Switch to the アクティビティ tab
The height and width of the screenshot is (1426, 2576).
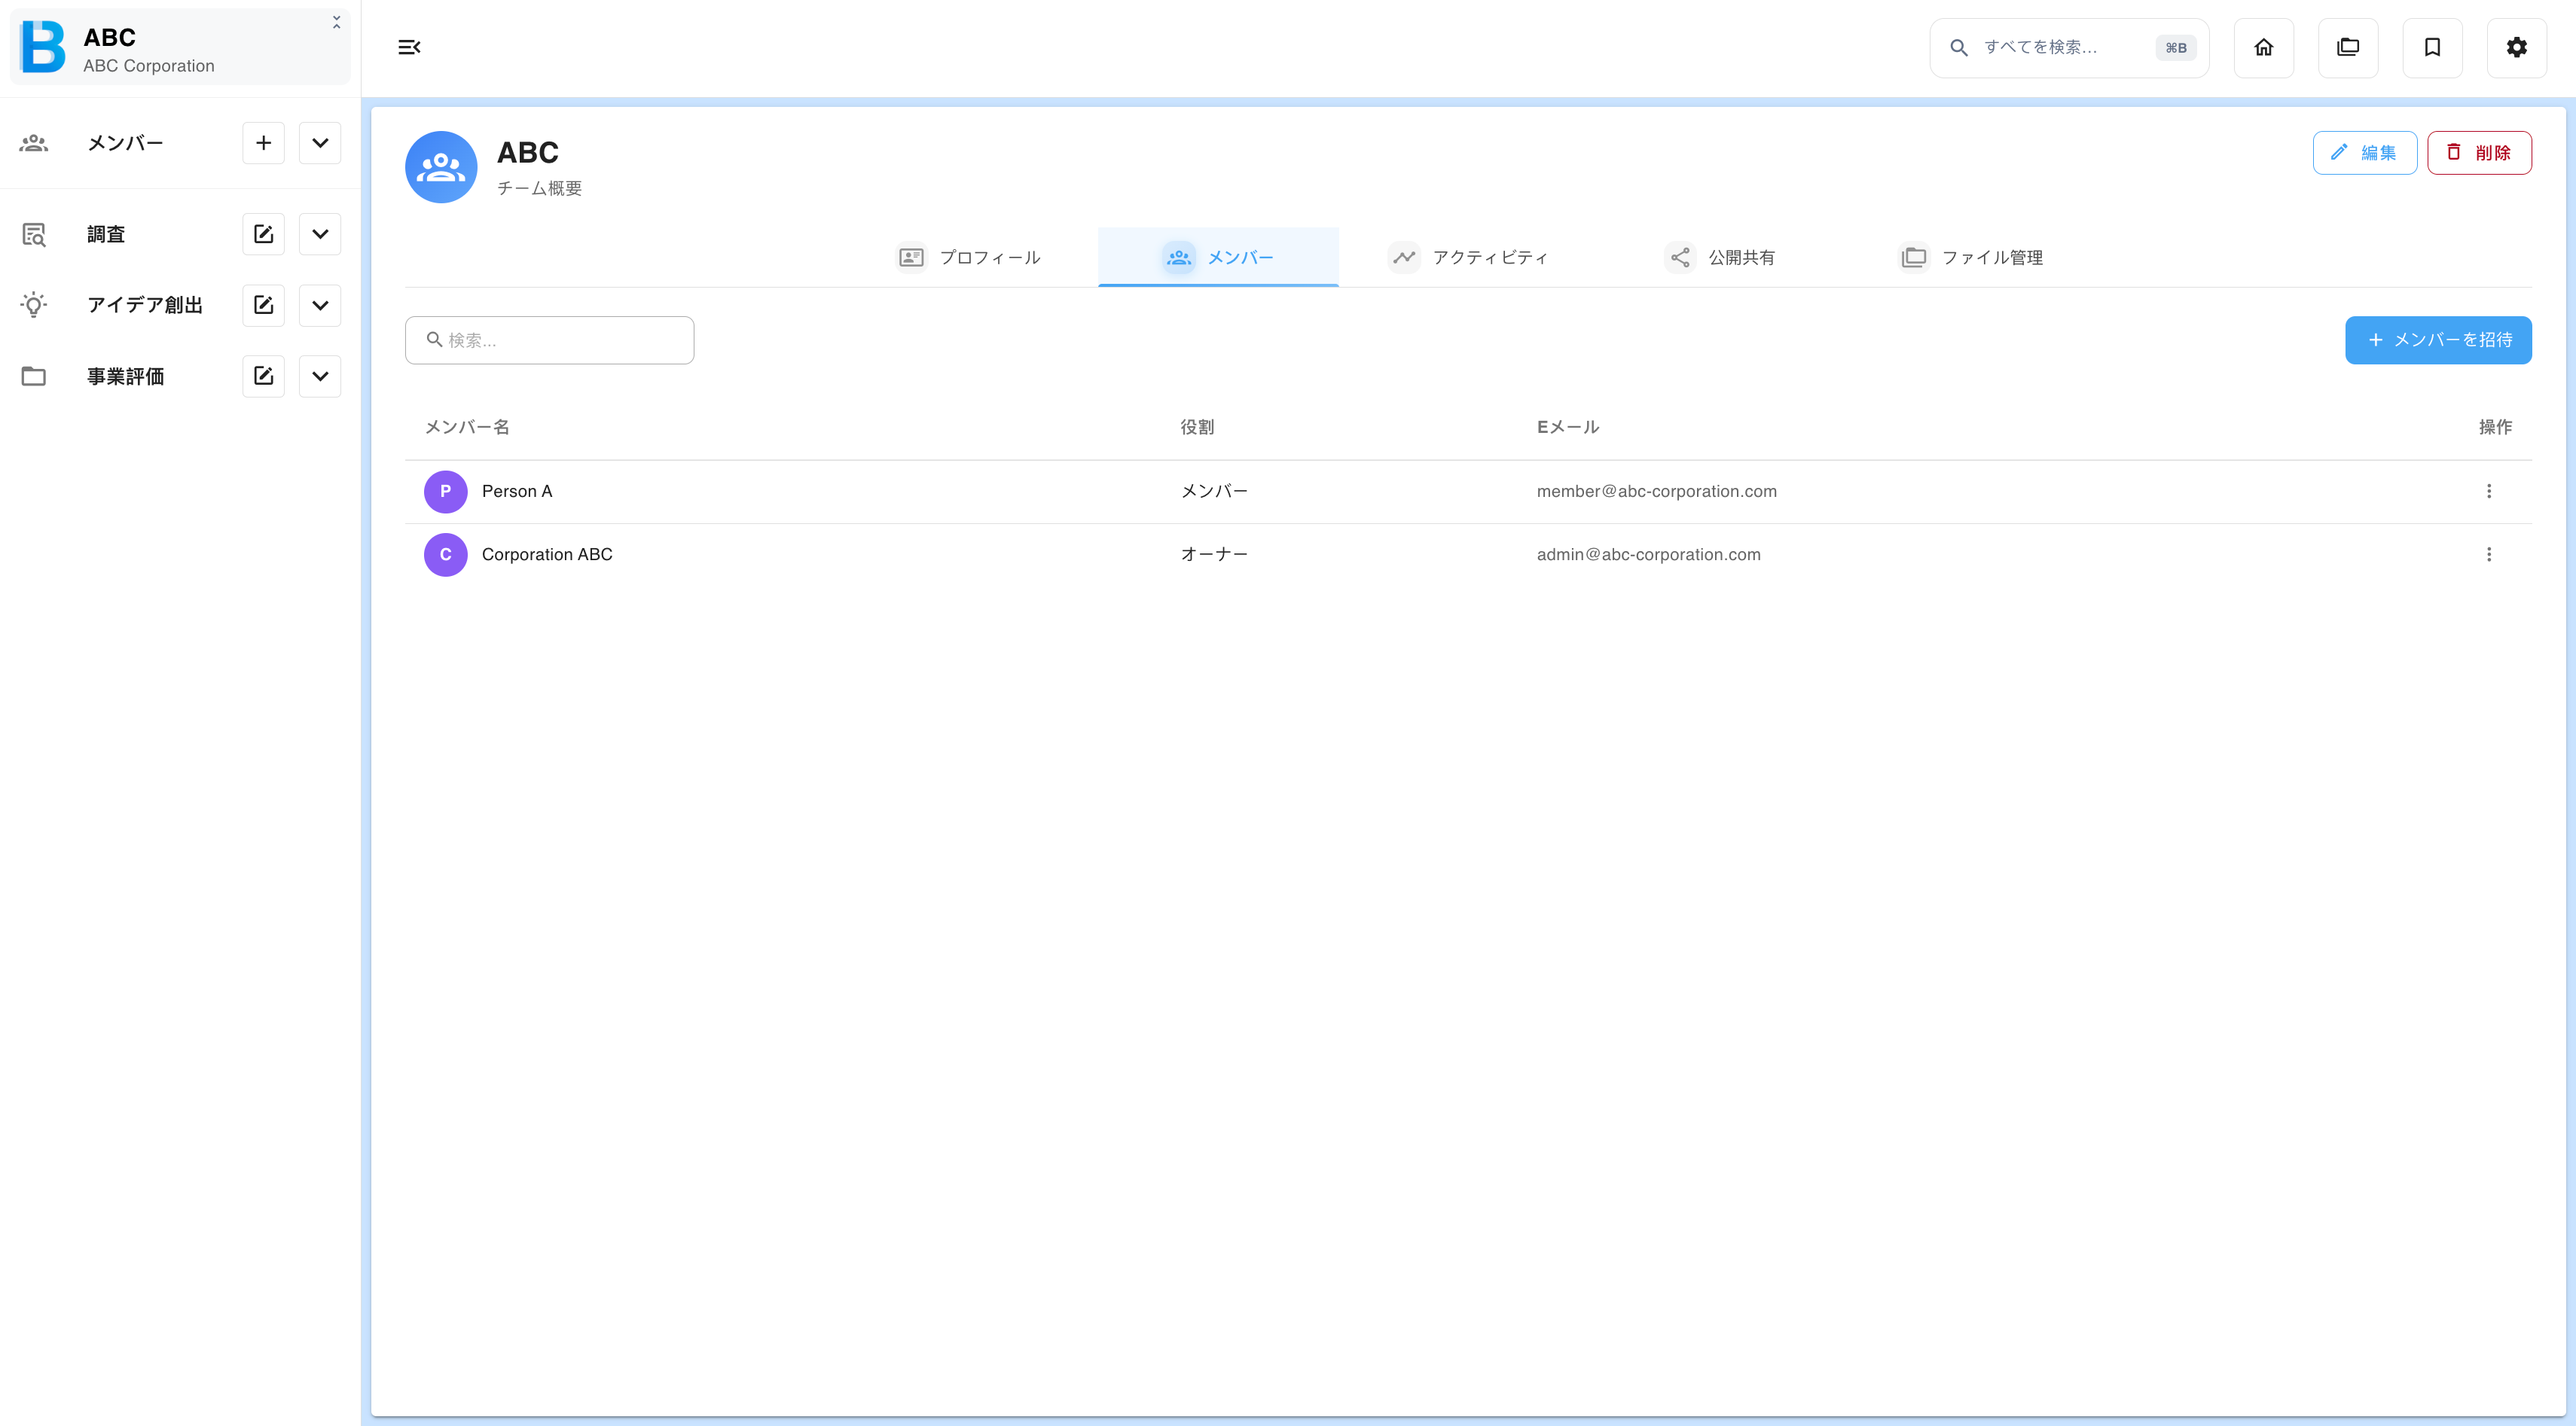tap(1468, 257)
